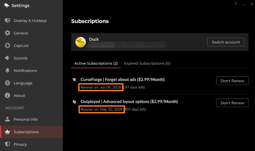Click the help question mark icon
The height and width of the screenshot is (151, 255).
[x=236, y=4]
